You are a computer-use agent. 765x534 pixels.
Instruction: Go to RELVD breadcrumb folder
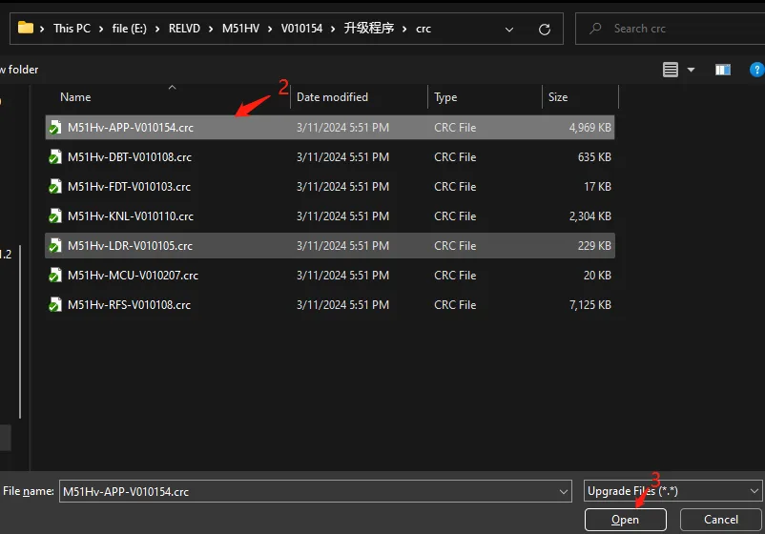(x=184, y=29)
